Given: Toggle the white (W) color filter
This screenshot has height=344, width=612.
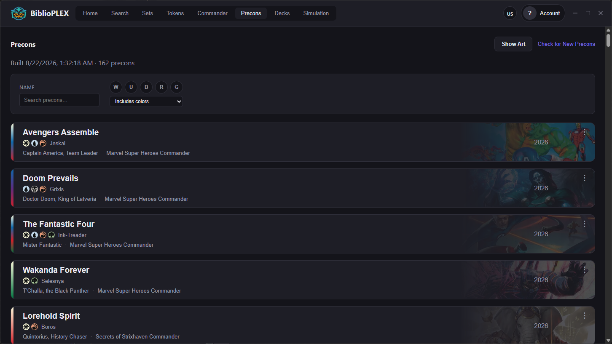Looking at the screenshot, I should coord(116,87).
